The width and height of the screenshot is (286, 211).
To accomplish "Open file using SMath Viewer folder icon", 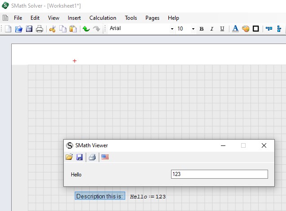I will [69, 157].
